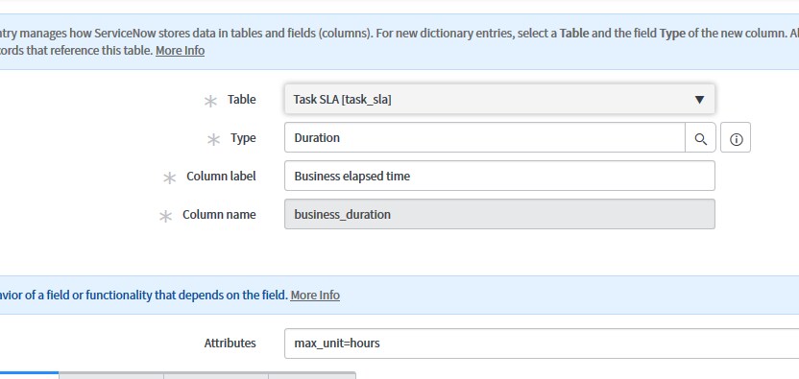
Task: Open the Table dropdown Task SLA
Action: coord(499,100)
